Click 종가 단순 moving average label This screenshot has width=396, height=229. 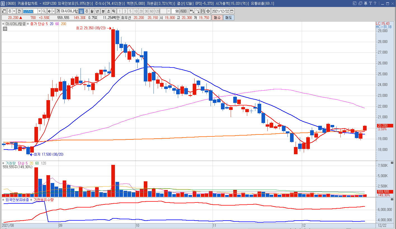click(37, 24)
